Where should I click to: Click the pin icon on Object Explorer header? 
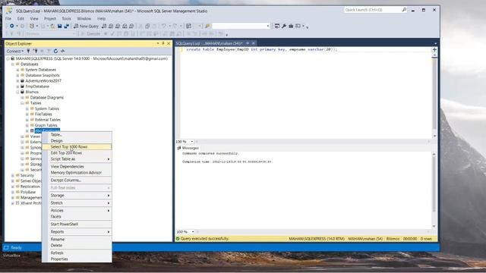[163, 44]
